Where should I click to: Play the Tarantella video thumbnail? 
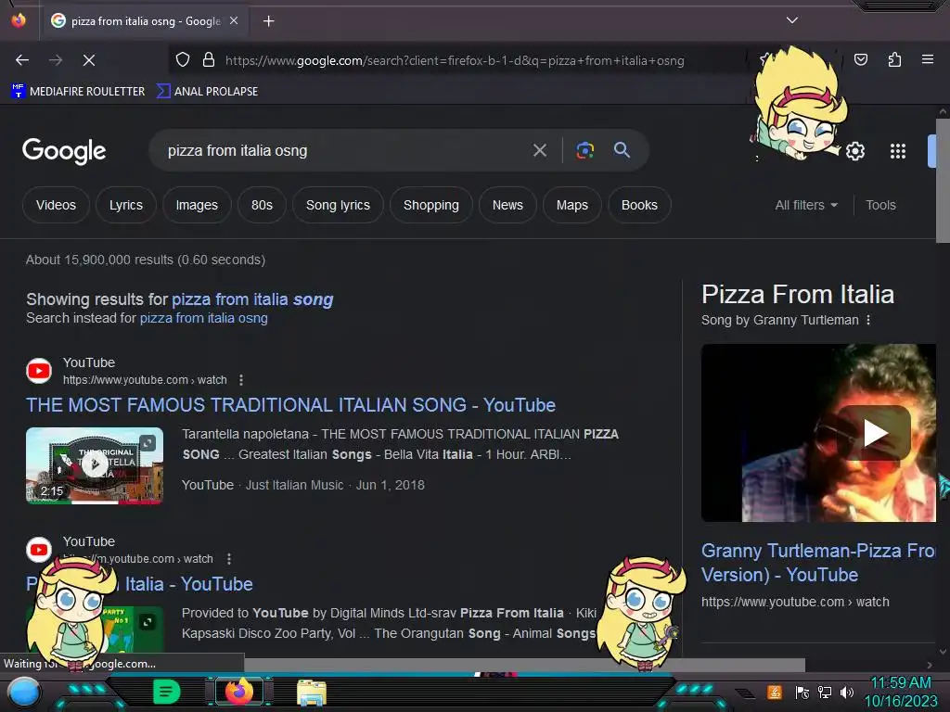pos(95,465)
